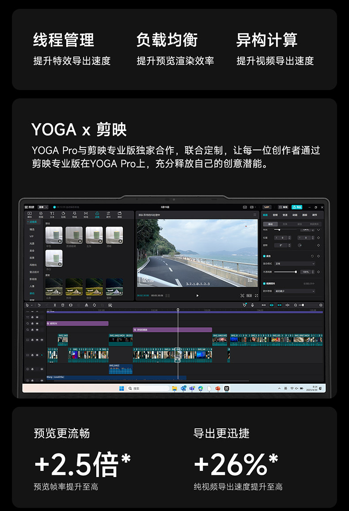Open the 贴纸 stickers panel icon
The width and height of the screenshot is (349, 511).
pyautogui.click(x=63, y=215)
